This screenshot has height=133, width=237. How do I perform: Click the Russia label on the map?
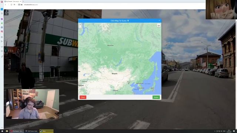tap(110, 45)
